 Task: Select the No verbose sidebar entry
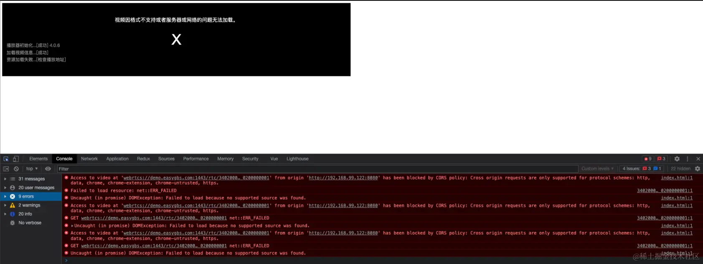[x=31, y=223]
